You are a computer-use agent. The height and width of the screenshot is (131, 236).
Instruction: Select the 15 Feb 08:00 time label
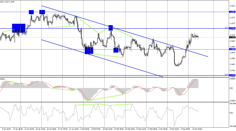119,129
